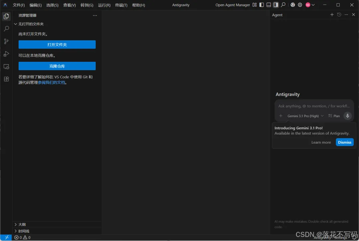Open the 编辑(E) menu

click(36, 5)
